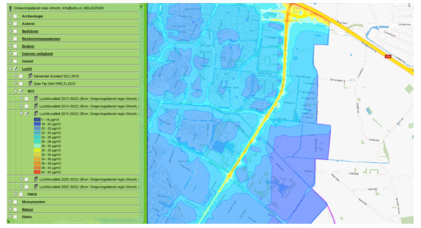Enable the Geluid layer checkbox

[x=15, y=61]
